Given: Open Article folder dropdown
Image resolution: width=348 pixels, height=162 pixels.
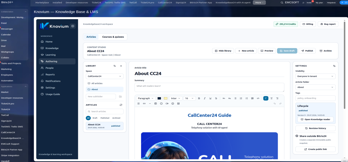Looking at the screenshot, I should (315, 87).
